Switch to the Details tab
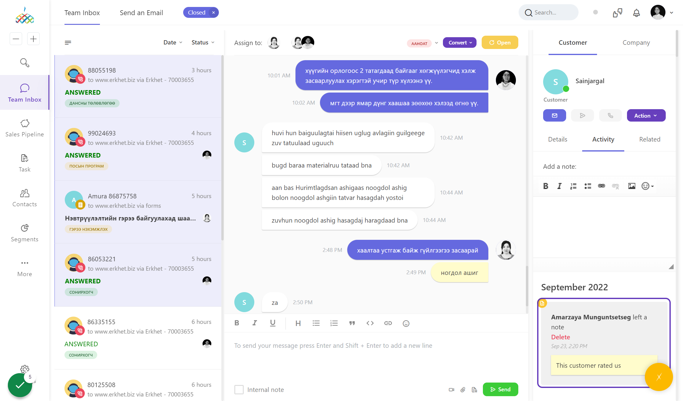Screen dimensions: 683x401 click(557, 139)
